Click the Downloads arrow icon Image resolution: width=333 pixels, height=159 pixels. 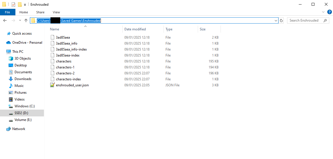pyautogui.click(x=11, y=79)
